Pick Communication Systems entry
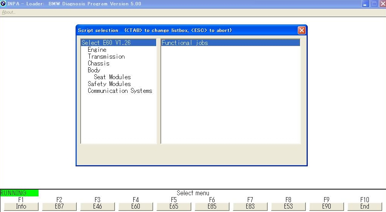The height and width of the screenshot is (212, 386). 120,91
